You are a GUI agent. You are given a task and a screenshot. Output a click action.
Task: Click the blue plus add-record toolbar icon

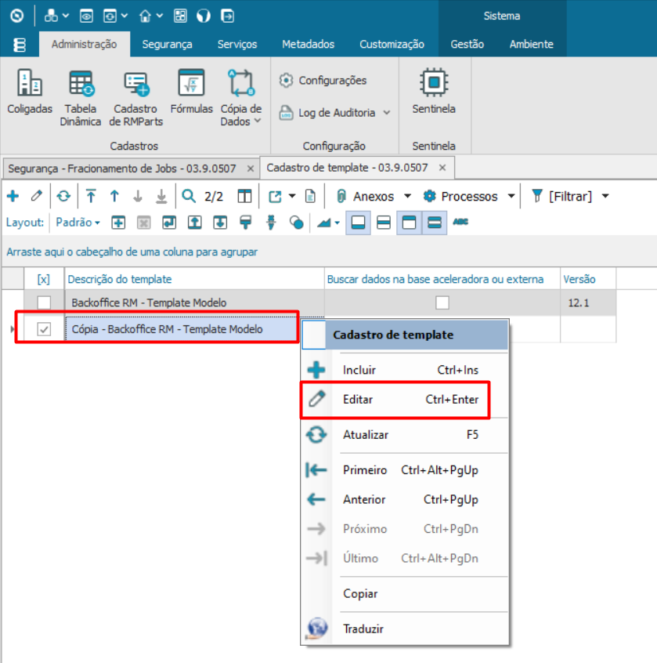click(x=13, y=196)
